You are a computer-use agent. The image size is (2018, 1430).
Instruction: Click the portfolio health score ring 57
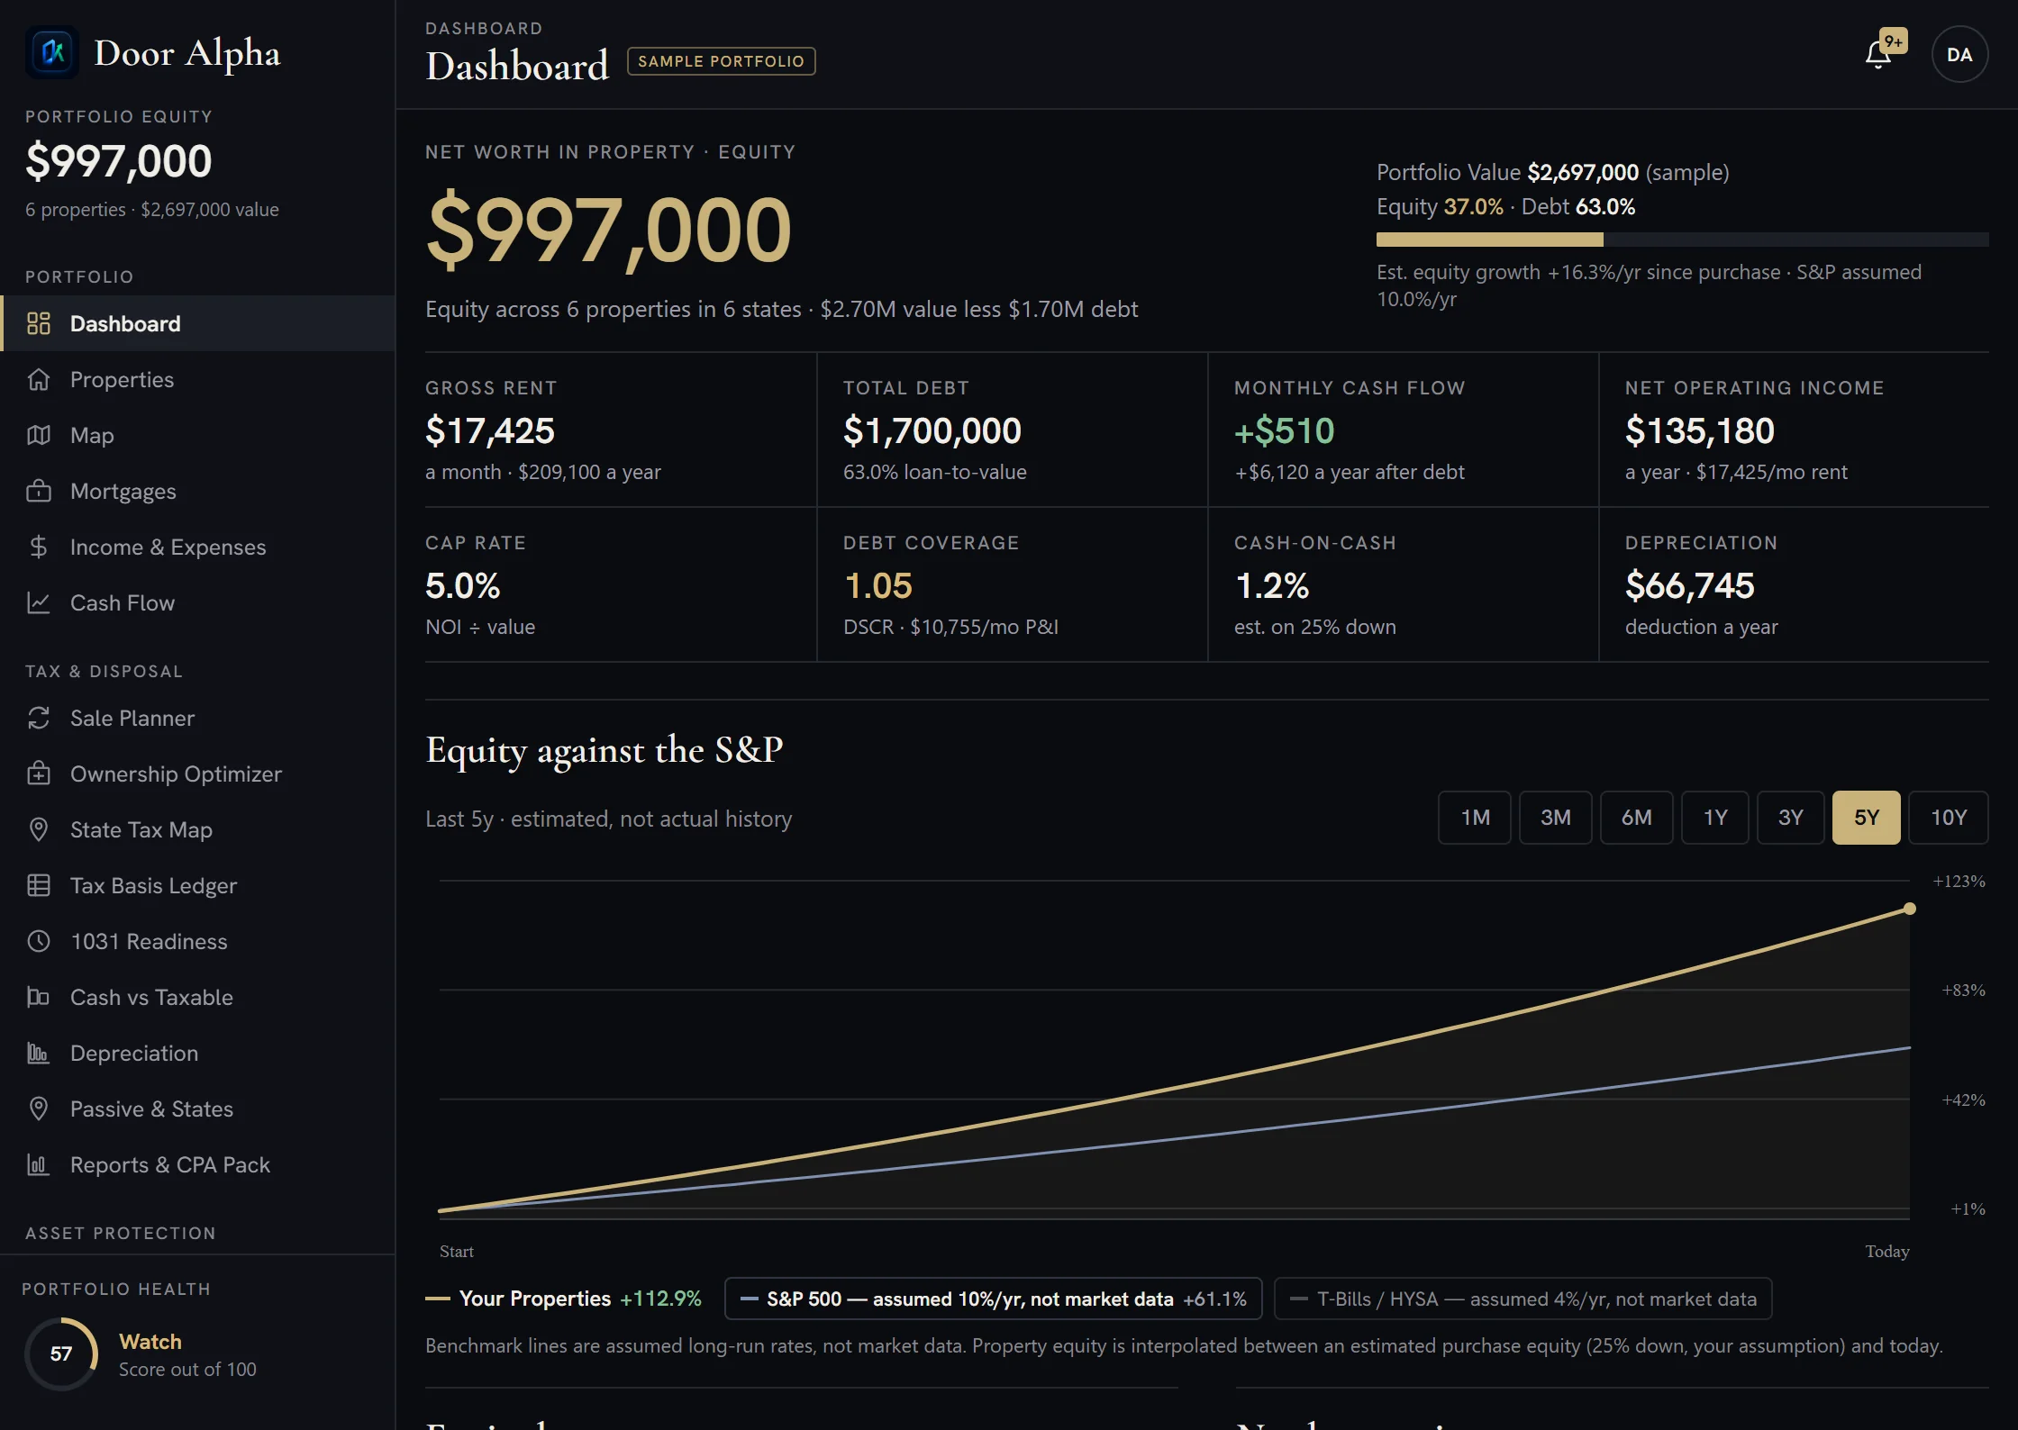61,1353
